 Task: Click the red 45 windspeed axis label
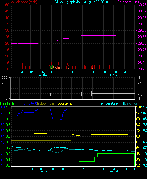7,11
